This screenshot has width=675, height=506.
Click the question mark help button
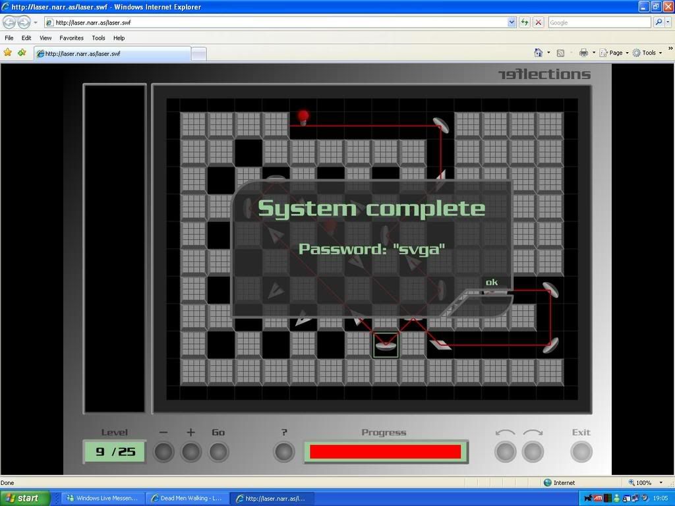tap(284, 452)
